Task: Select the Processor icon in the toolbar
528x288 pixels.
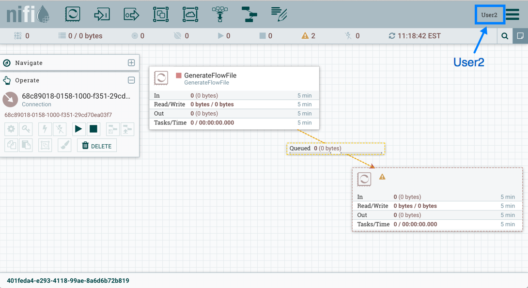Action: 73,14
